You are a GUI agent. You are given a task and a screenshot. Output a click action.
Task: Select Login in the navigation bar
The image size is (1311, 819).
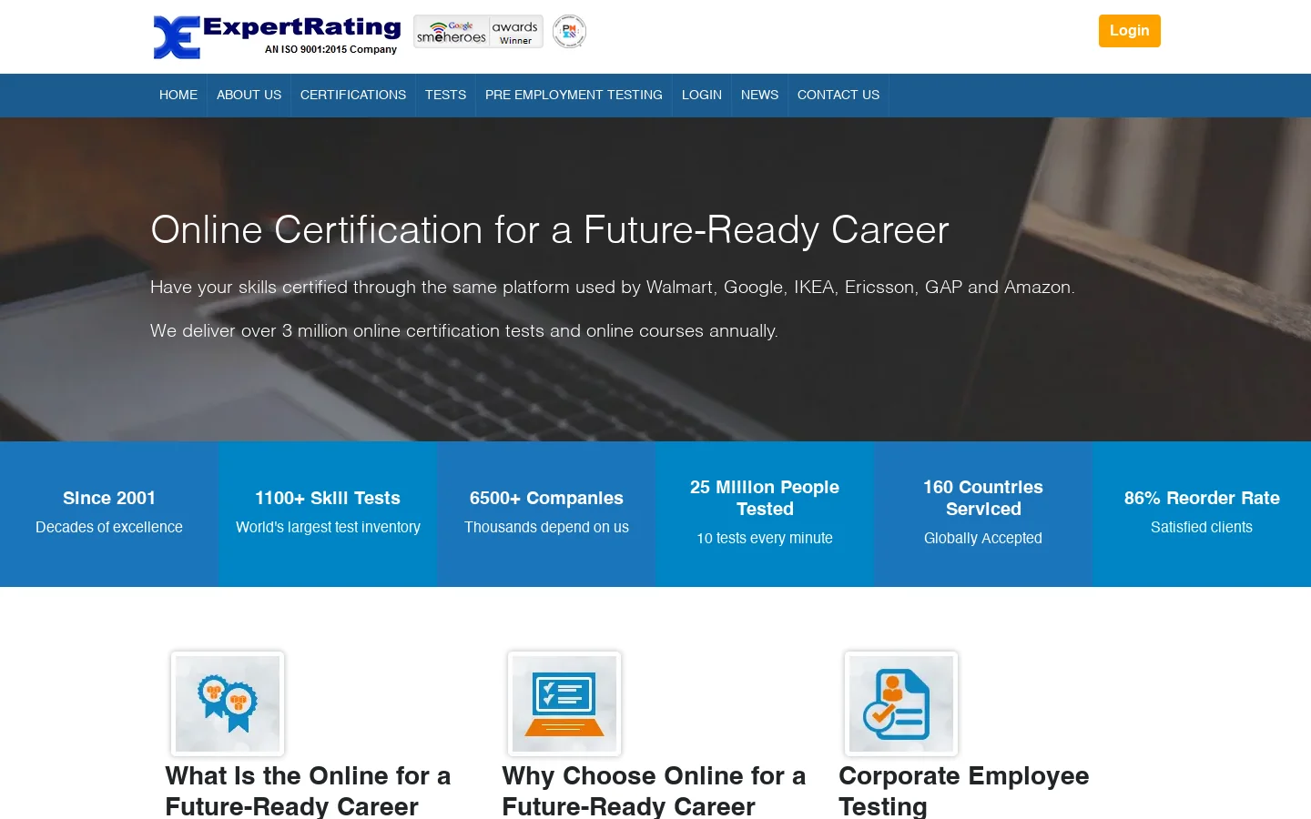[x=702, y=95]
